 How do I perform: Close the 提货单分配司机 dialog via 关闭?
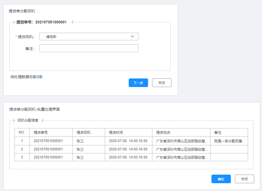tap(161, 83)
